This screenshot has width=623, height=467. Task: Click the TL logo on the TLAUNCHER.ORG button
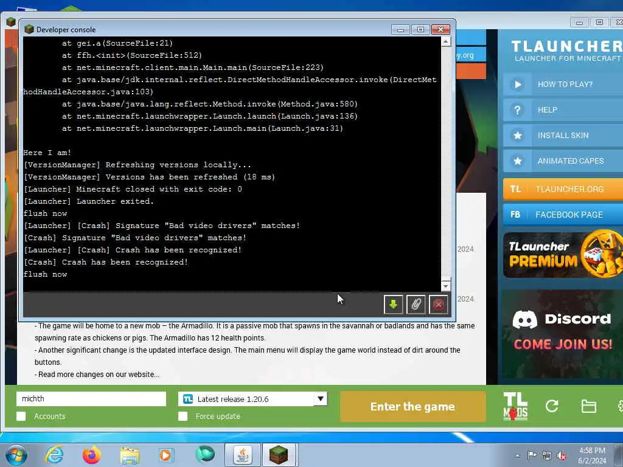(x=515, y=189)
